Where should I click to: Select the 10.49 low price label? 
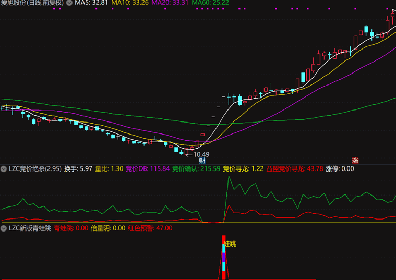click(x=201, y=154)
